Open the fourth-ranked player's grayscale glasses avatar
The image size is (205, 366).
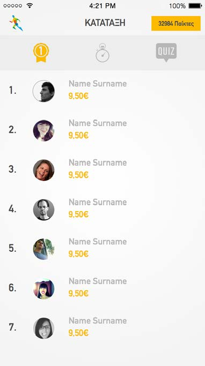click(x=43, y=209)
